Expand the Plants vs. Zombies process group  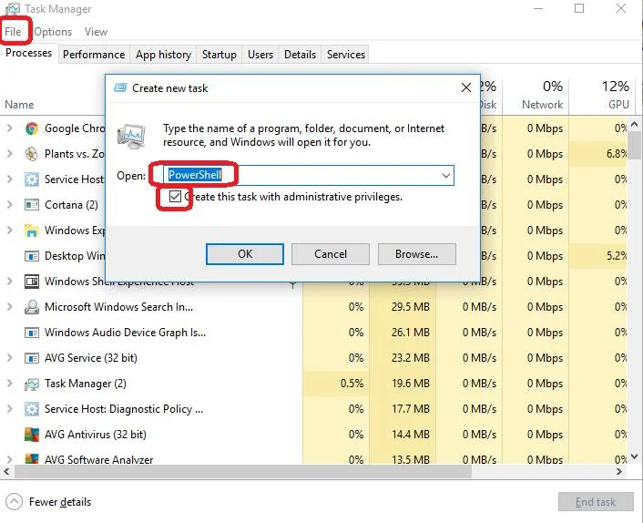tap(10, 154)
